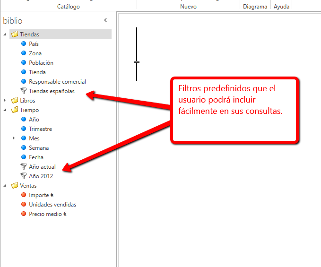Collapse the Tiempo folder node

(5, 110)
